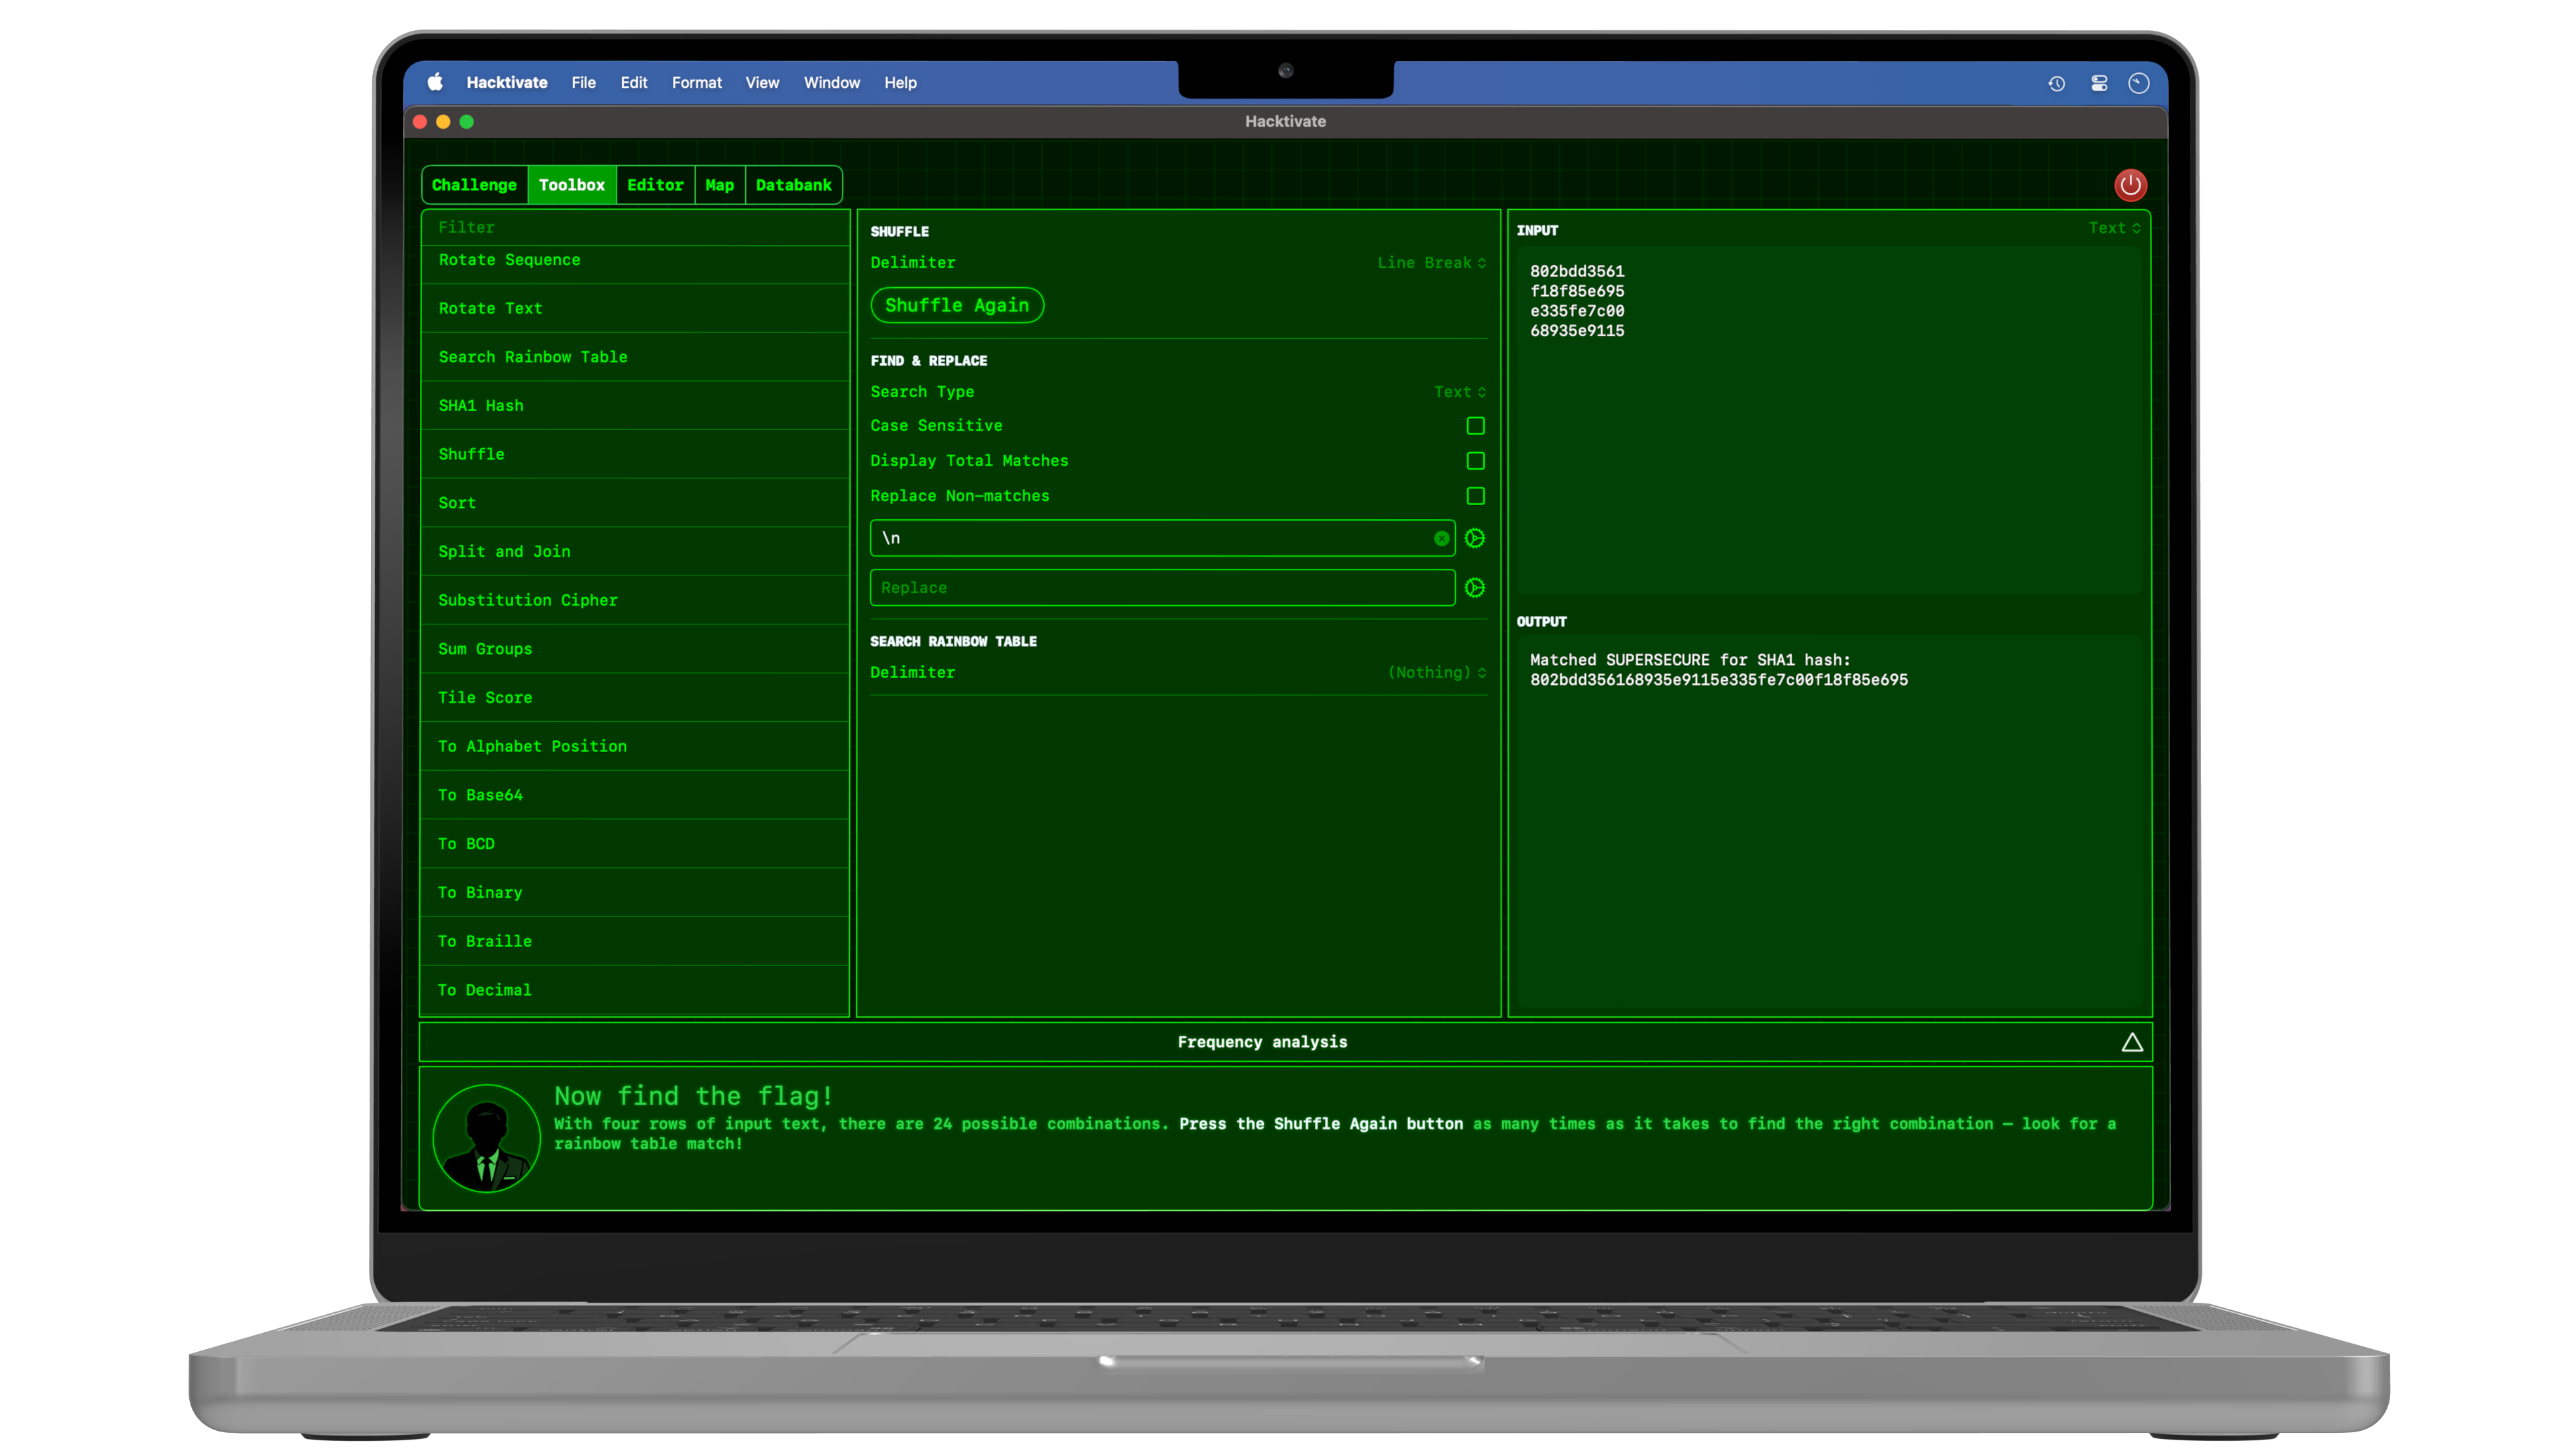
Task: Run the find field's circular action icon
Action: tap(1475, 538)
